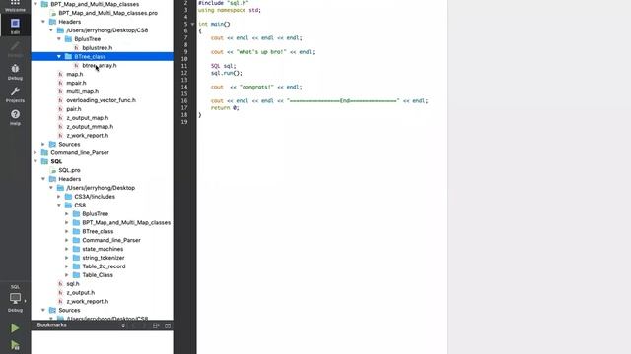Viewport: 631px width, 354px height.
Task: Run the project with green play button
Action: tap(15, 328)
